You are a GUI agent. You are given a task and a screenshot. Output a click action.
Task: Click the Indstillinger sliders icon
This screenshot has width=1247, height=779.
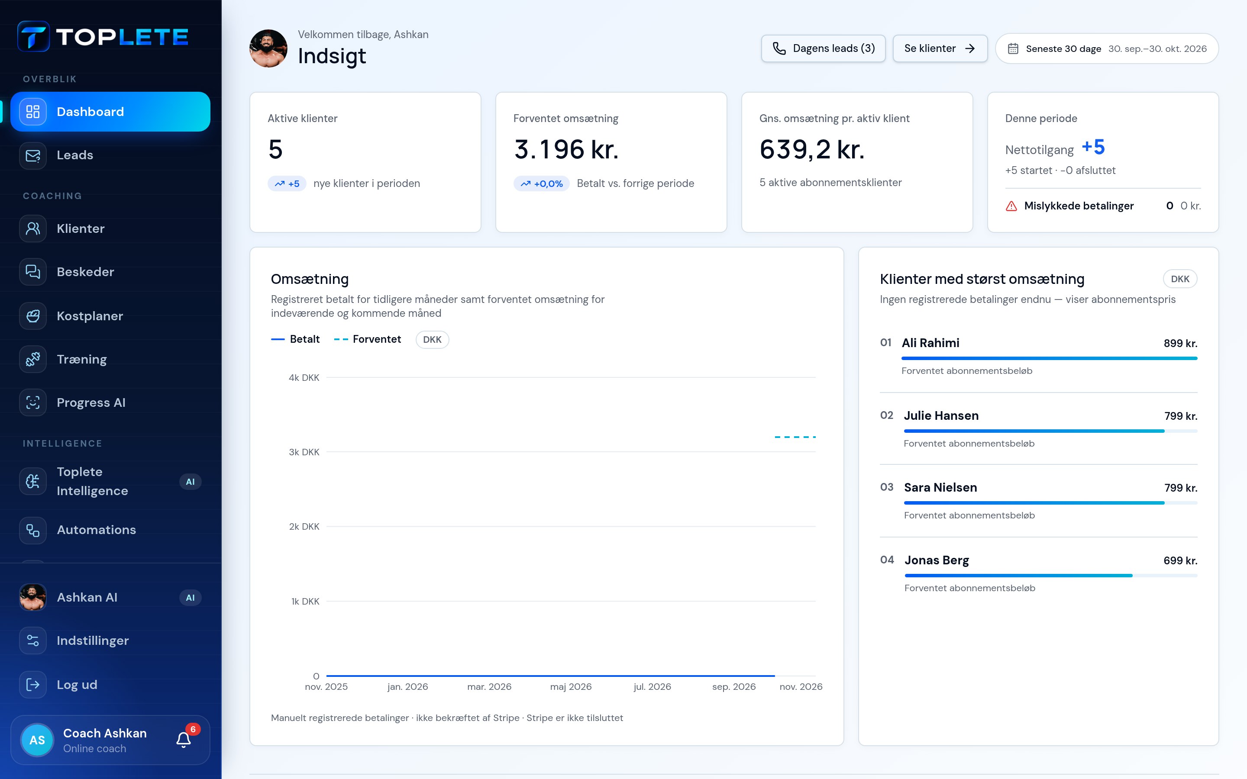click(33, 641)
